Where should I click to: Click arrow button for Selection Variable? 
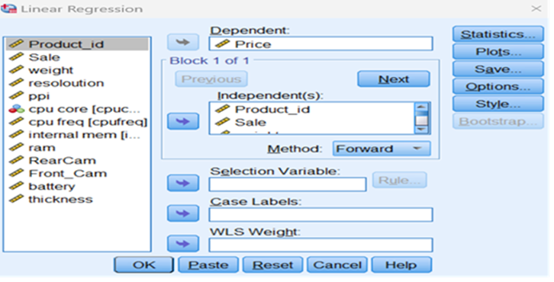[x=183, y=183]
